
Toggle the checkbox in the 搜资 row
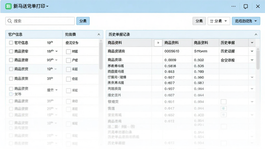tap(11, 89)
